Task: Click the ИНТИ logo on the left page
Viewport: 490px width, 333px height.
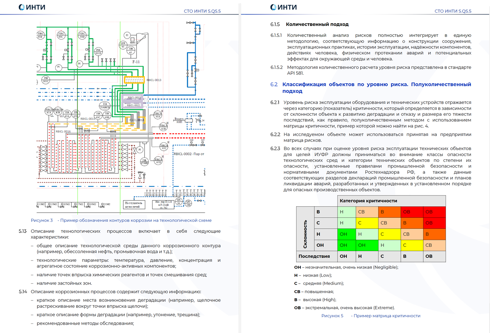Action: pyautogui.click(x=32, y=7)
